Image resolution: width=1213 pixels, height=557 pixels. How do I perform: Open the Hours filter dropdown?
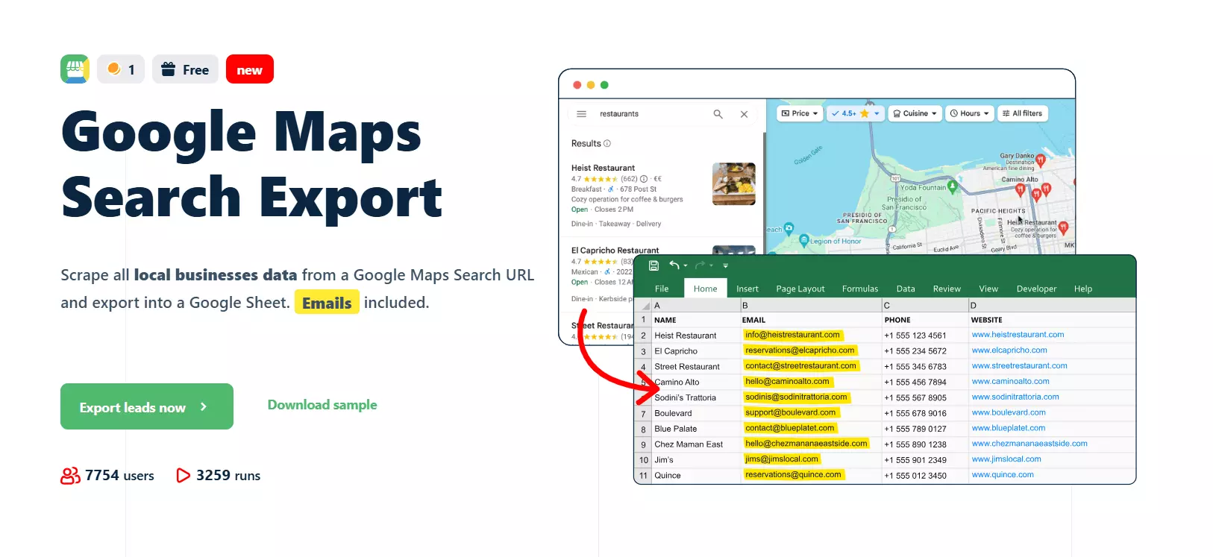click(x=970, y=113)
